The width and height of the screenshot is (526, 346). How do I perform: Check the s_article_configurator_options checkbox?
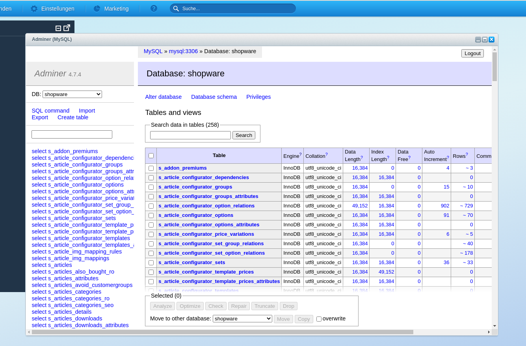point(151,215)
